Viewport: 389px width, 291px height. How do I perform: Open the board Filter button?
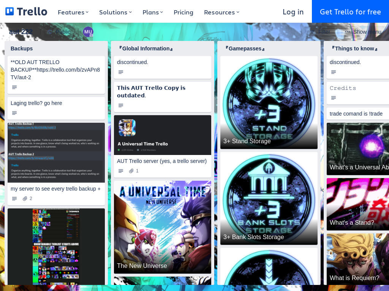(x=320, y=32)
